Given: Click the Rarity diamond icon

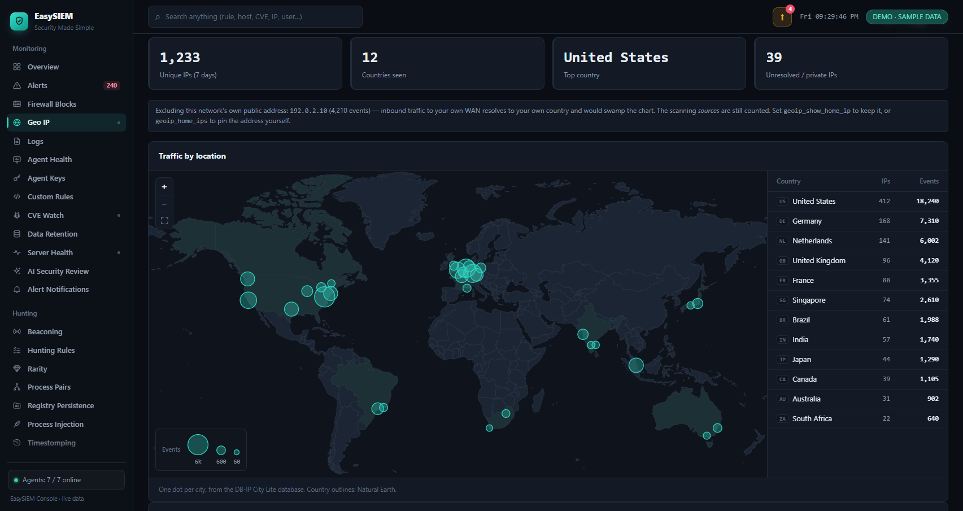Looking at the screenshot, I should point(17,369).
